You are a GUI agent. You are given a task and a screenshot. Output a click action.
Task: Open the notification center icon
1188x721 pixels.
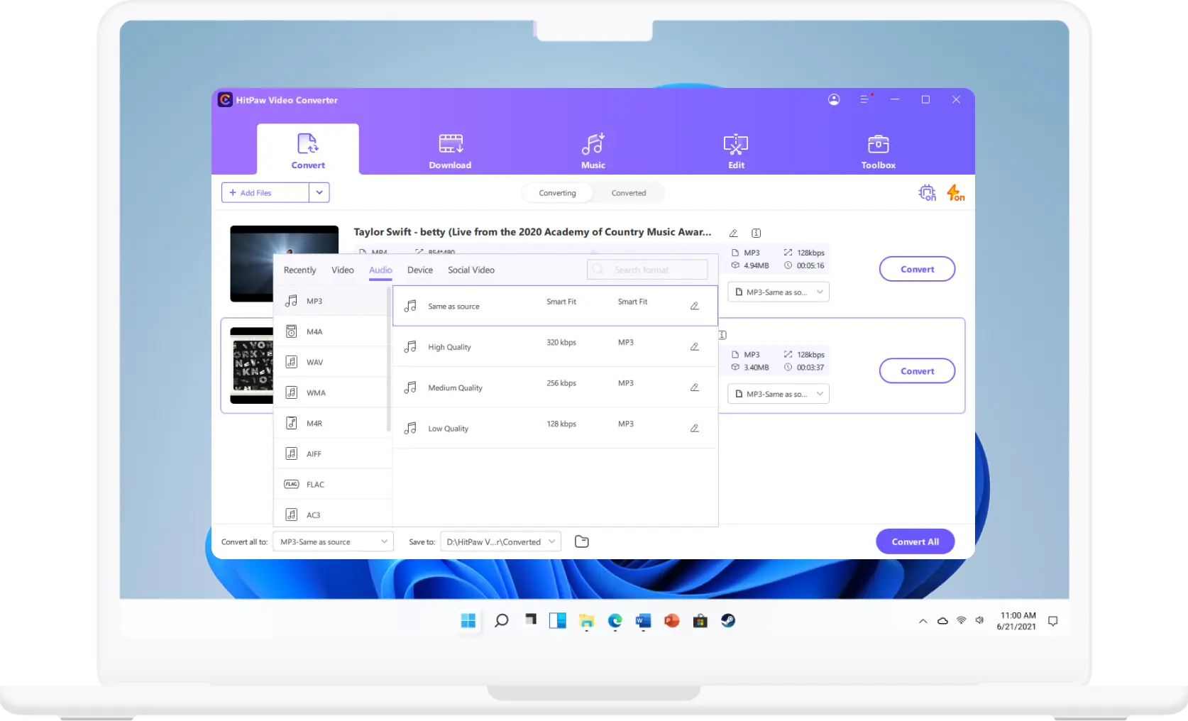coord(1052,621)
